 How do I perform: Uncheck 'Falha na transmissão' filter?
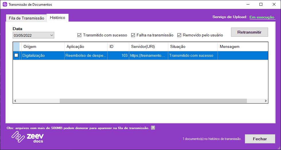tap(133, 35)
